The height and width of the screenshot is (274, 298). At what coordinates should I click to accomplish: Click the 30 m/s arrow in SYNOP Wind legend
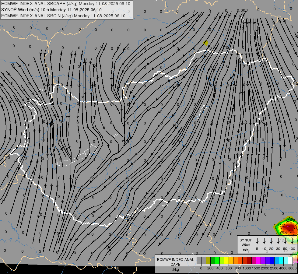click(278, 241)
